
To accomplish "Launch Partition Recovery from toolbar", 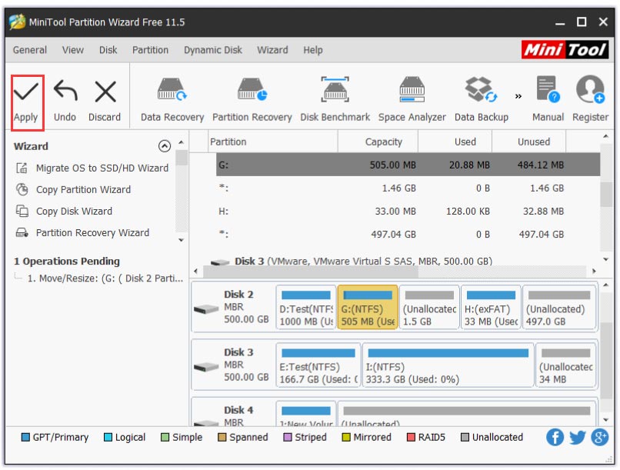I will click(252, 101).
